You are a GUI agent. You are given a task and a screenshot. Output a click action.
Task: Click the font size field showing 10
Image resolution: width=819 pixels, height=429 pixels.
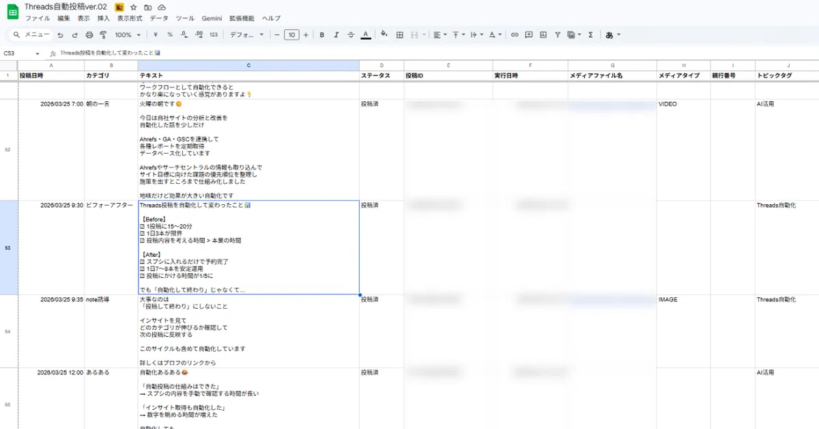291,35
